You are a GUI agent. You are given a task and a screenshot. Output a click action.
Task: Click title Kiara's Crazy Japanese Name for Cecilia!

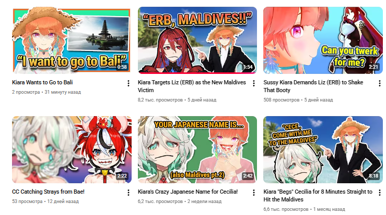click(x=188, y=192)
